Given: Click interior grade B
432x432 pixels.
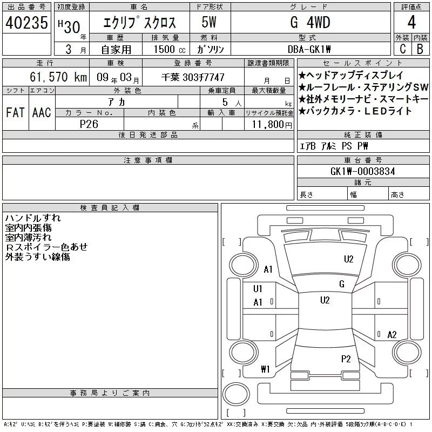Looking at the screenshot, I should point(420,49).
